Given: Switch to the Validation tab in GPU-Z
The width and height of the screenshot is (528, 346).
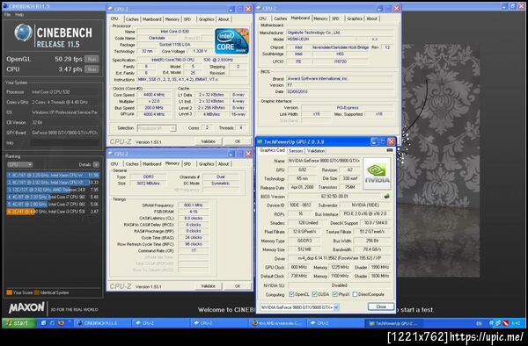Looking at the screenshot, I should point(316,151).
